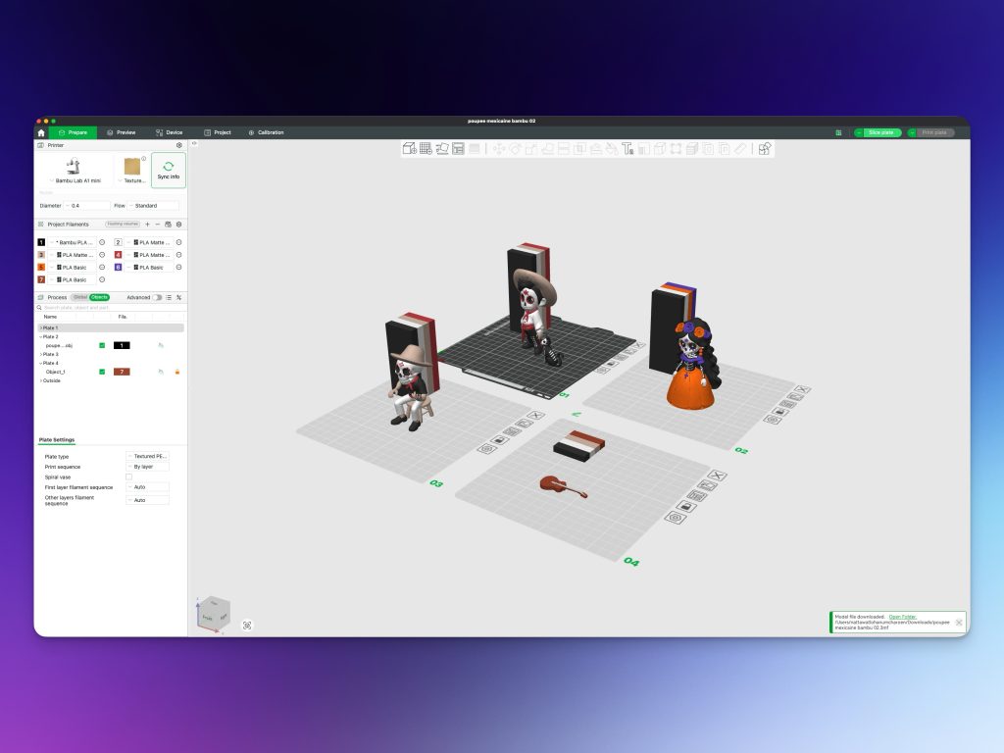Click the Add model cube icon

[410, 149]
